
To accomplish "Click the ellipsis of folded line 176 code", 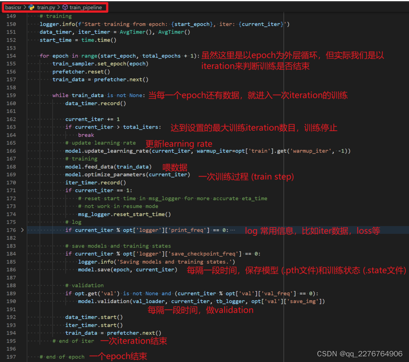I will [x=233, y=230].
